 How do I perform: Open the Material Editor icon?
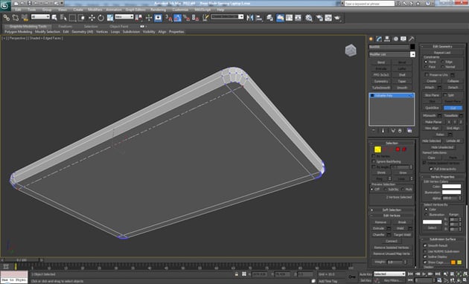point(309,18)
